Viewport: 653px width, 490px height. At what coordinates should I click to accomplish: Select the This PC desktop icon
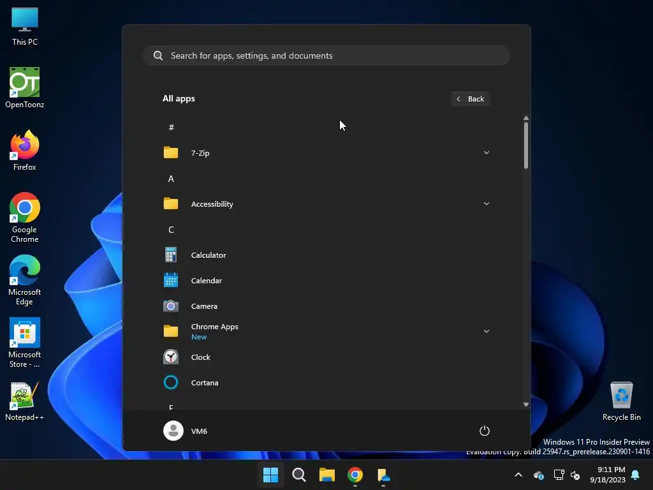point(25,27)
